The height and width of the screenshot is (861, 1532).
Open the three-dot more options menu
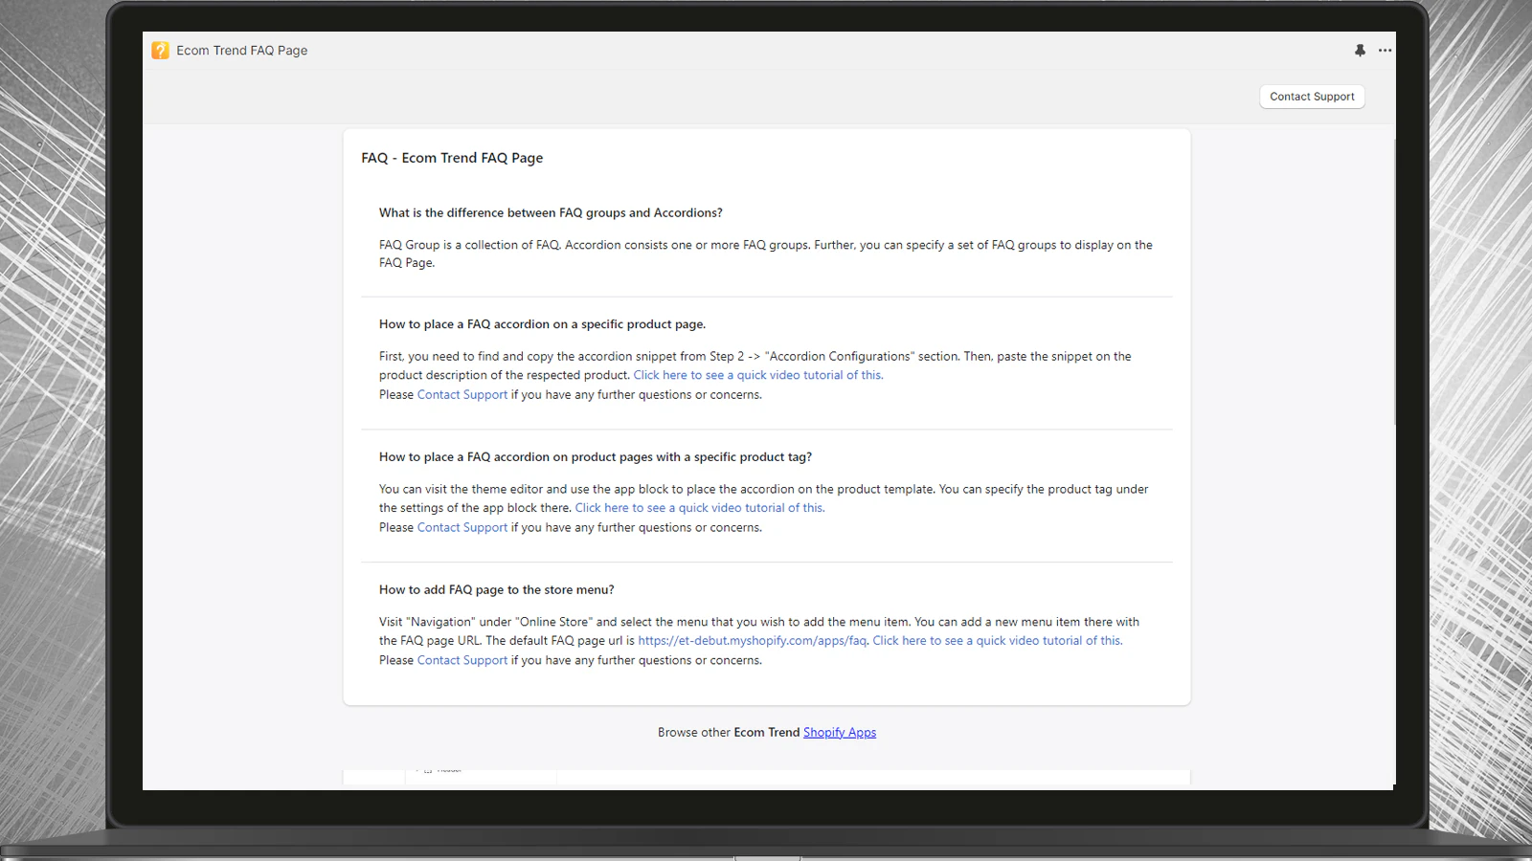pyautogui.click(x=1385, y=50)
